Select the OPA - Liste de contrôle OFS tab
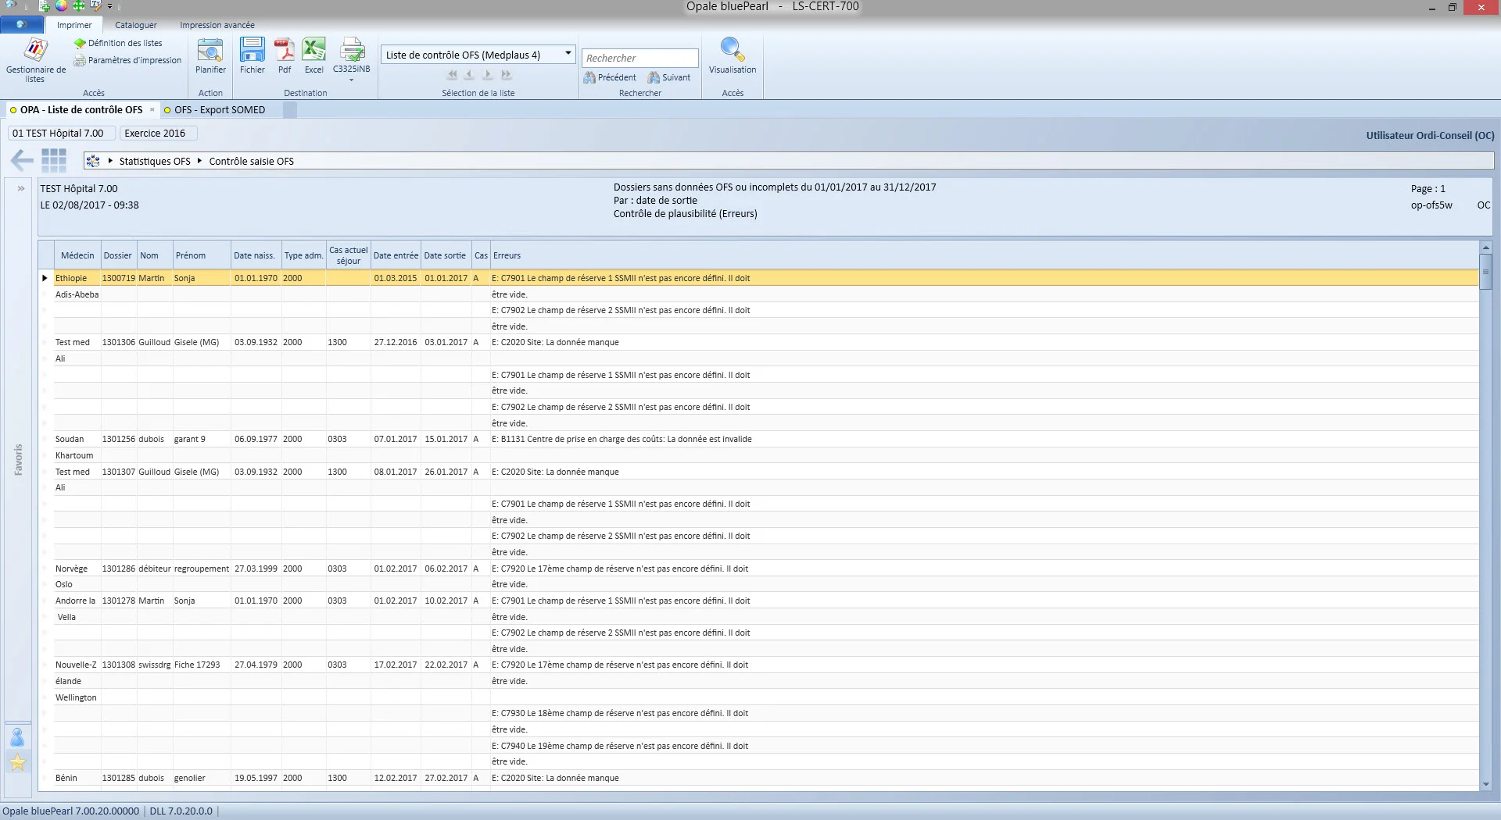This screenshot has width=1501, height=820. pyautogui.click(x=81, y=110)
